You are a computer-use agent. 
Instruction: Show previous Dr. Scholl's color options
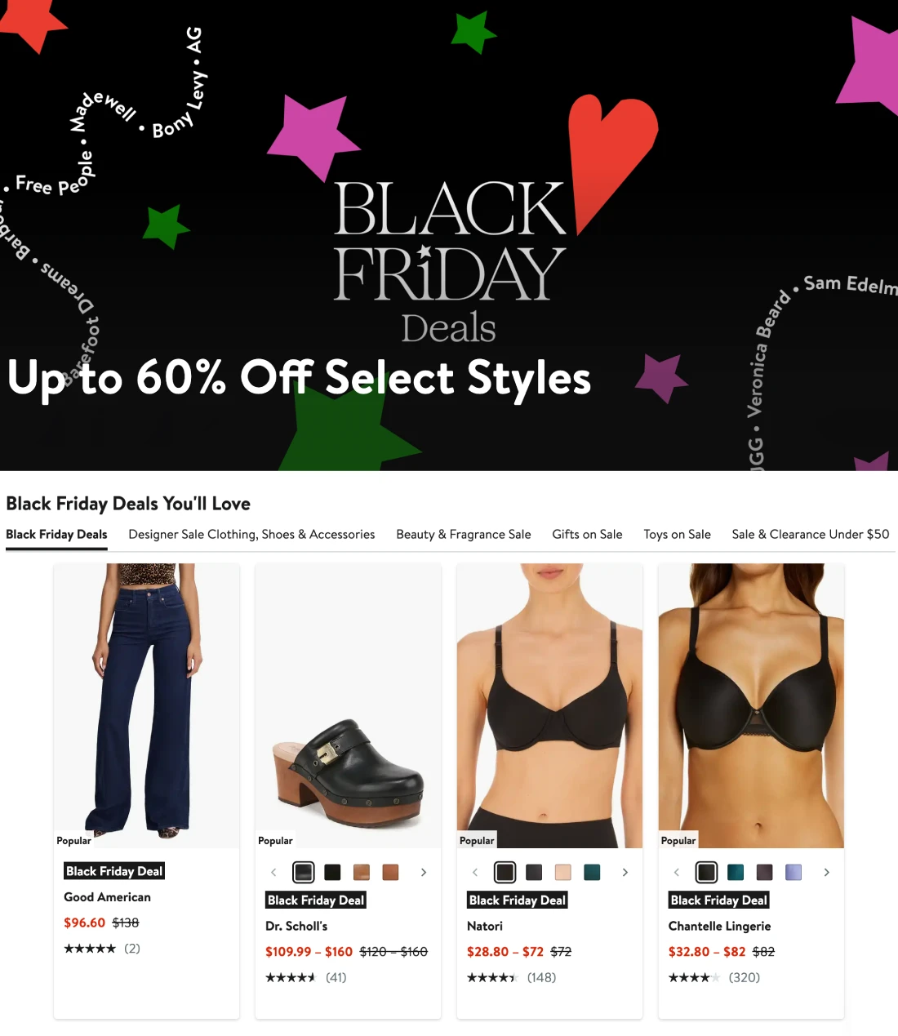click(x=273, y=873)
